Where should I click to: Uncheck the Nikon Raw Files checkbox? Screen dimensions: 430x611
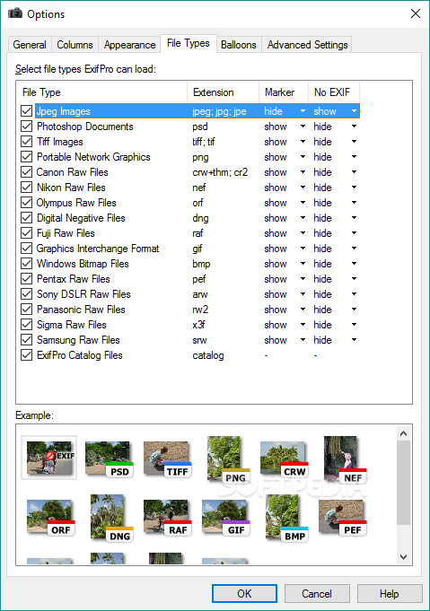tap(27, 188)
